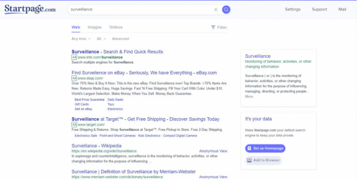Click the bookmark icon on Set as Homepage
357x180 pixels.
pyautogui.click(x=249, y=148)
